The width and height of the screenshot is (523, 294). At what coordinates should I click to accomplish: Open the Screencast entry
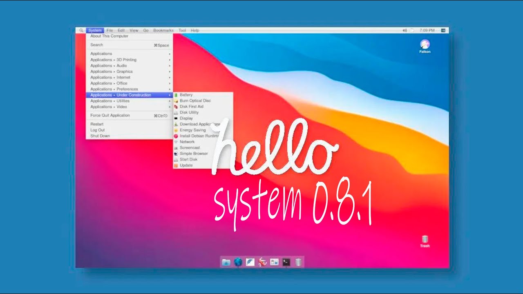click(x=203, y=148)
